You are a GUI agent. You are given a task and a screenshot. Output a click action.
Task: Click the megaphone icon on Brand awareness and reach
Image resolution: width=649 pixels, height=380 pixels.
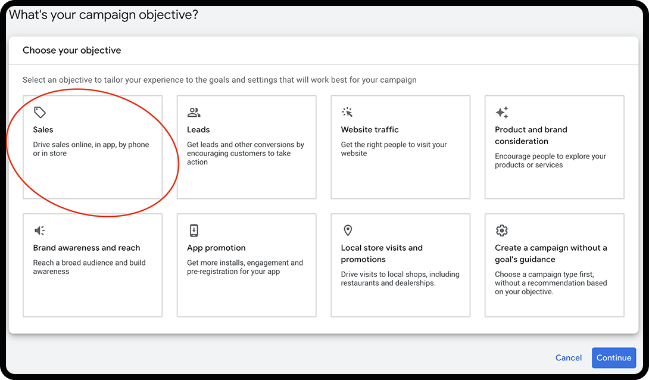tap(39, 230)
